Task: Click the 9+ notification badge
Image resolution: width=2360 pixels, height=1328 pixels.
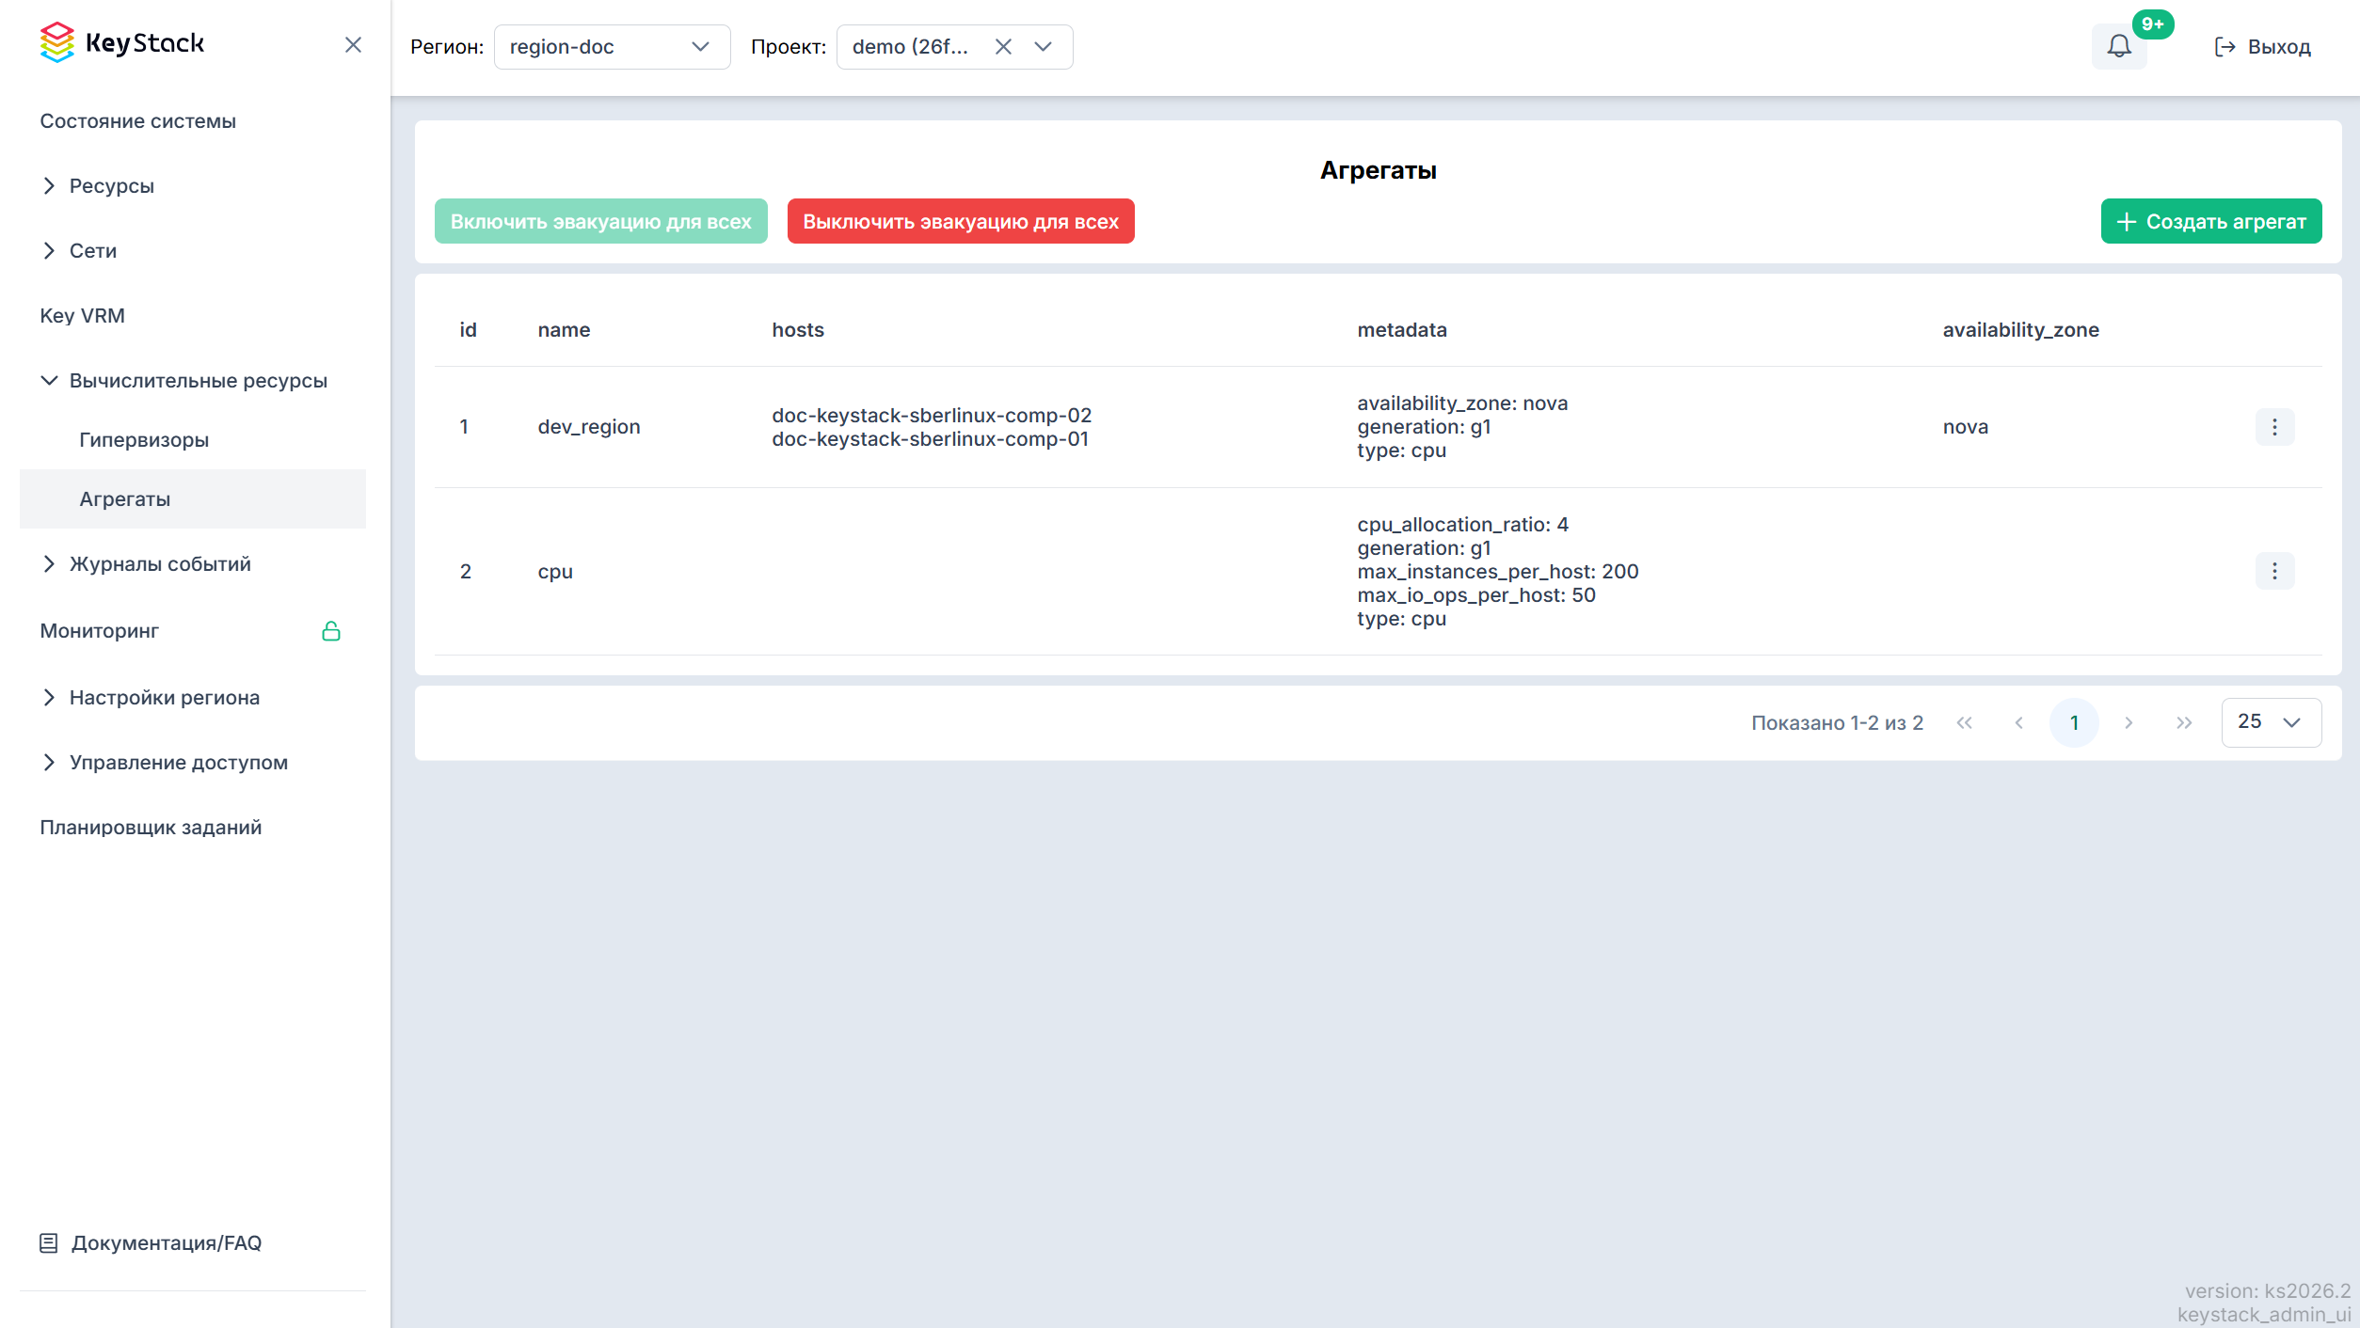Action: coord(2152,24)
